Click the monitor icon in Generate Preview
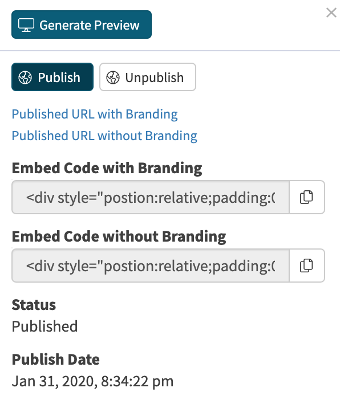This screenshot has height=400, width=340. tap(26, 25)
